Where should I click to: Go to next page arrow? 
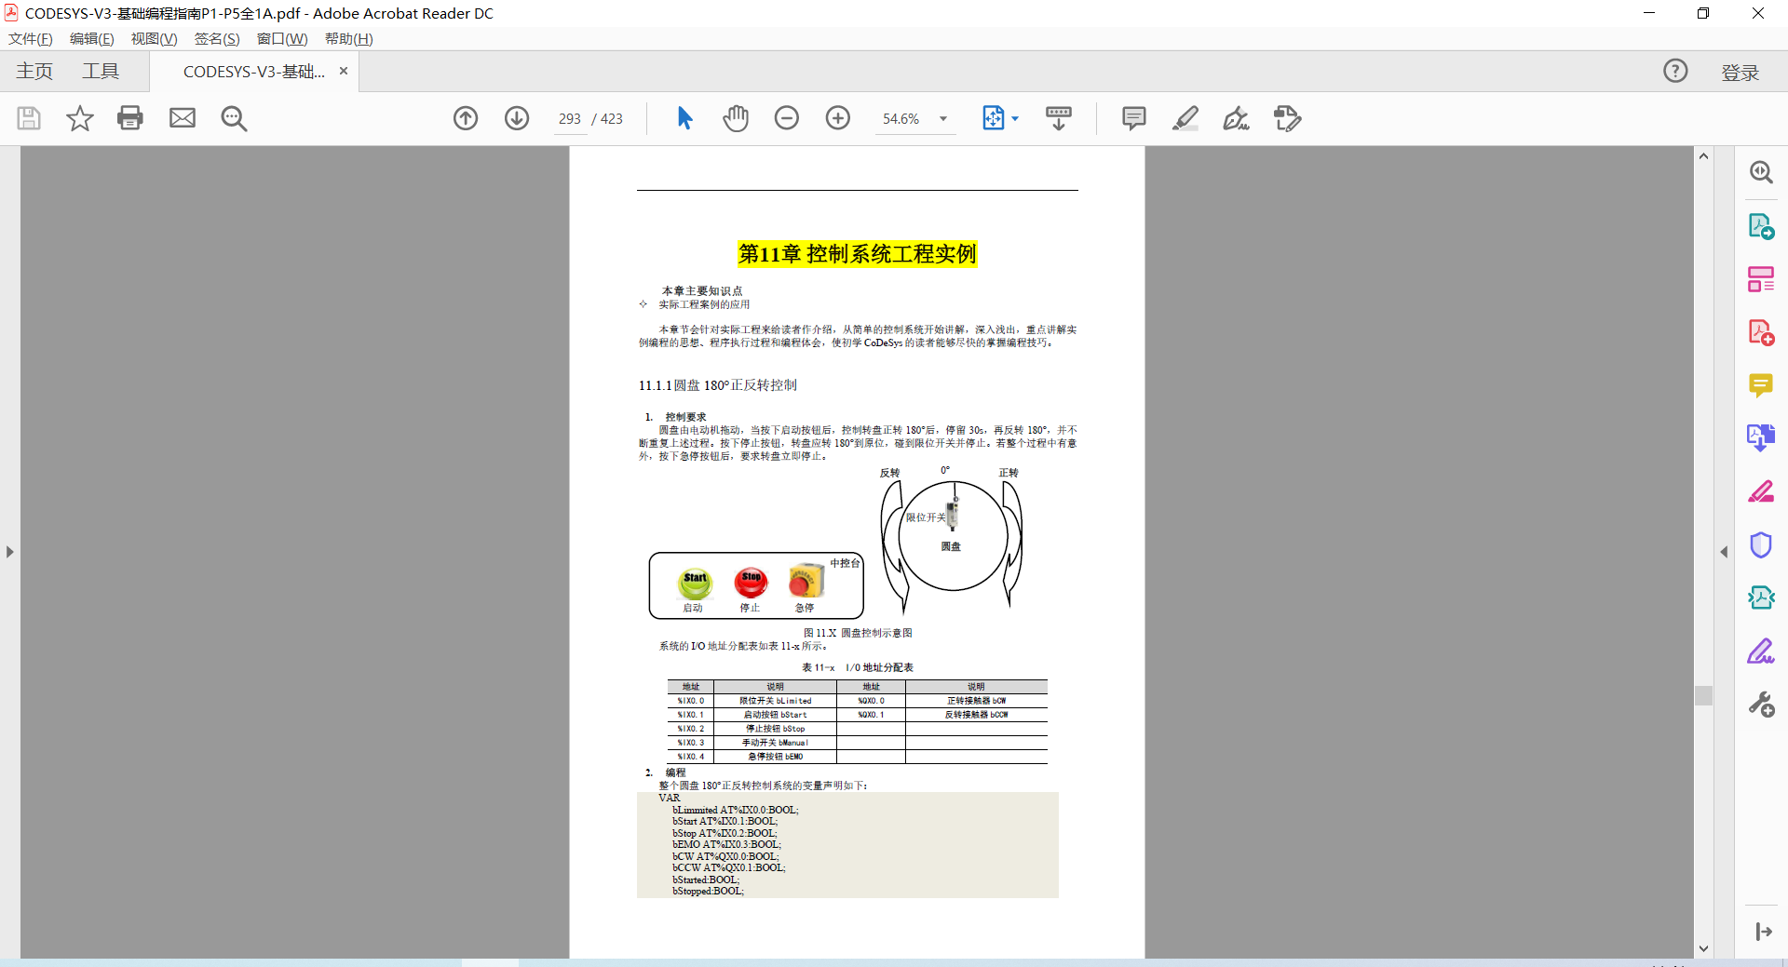click(x=517, y=118)
